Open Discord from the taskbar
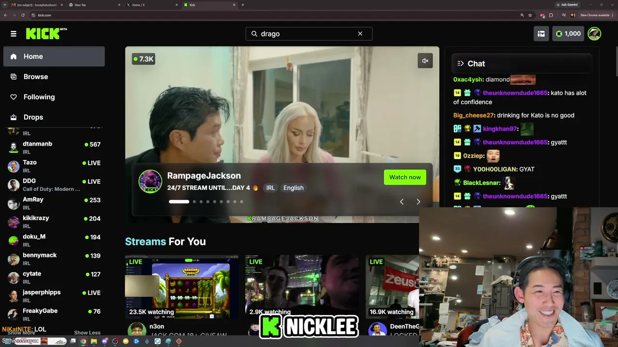This screenshot has width=618, height=347. [x=104, y=341]
